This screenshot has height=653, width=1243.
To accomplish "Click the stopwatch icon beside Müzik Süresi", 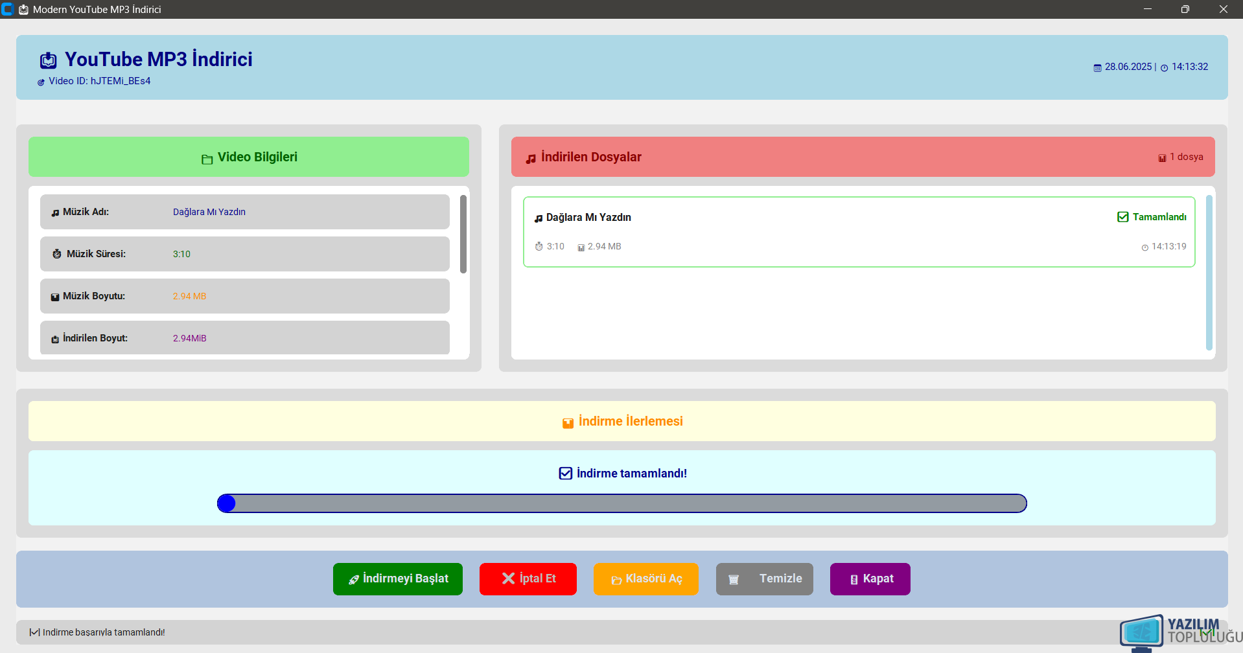I will tap(57, 254).
